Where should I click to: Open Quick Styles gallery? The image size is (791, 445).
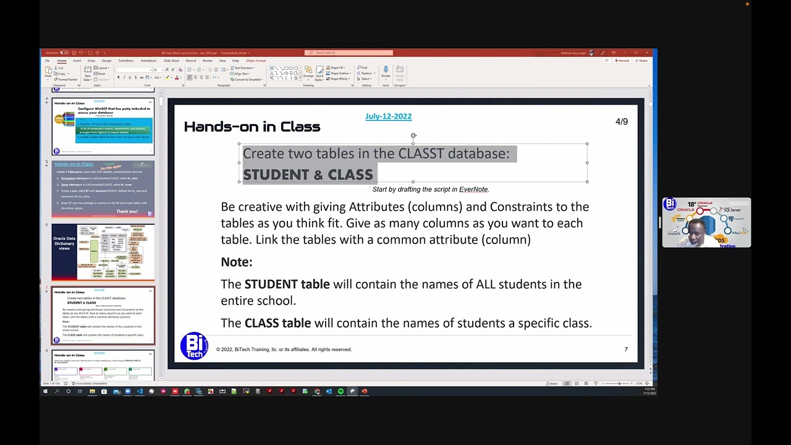point(319,73)
